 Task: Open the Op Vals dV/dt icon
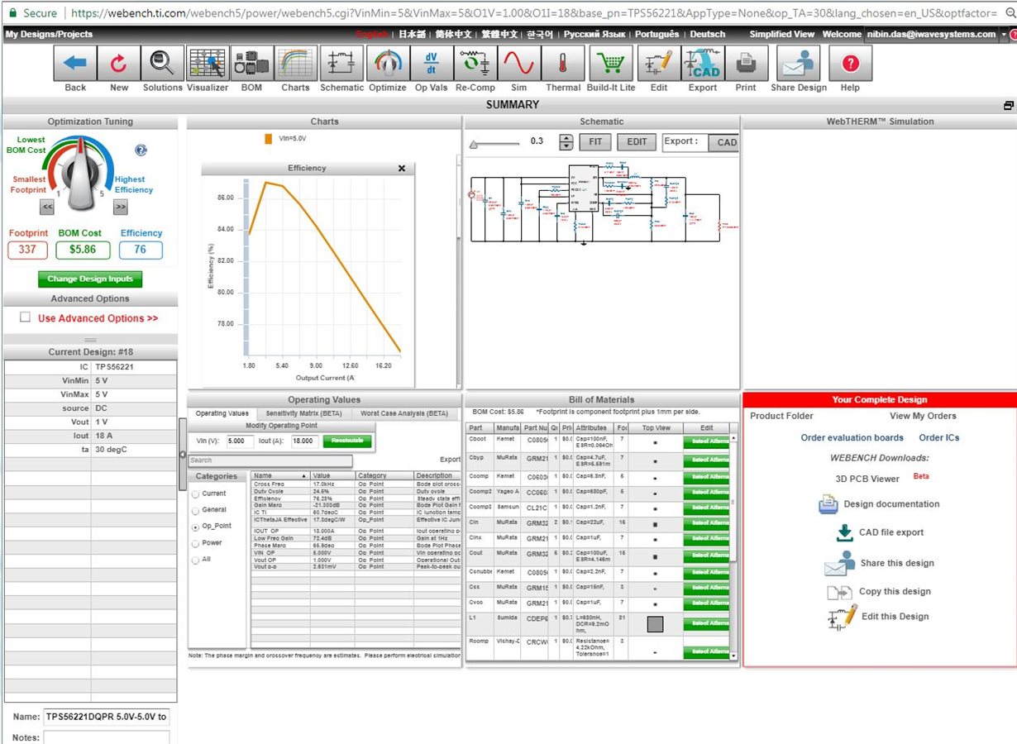click(x=431, y=63)
